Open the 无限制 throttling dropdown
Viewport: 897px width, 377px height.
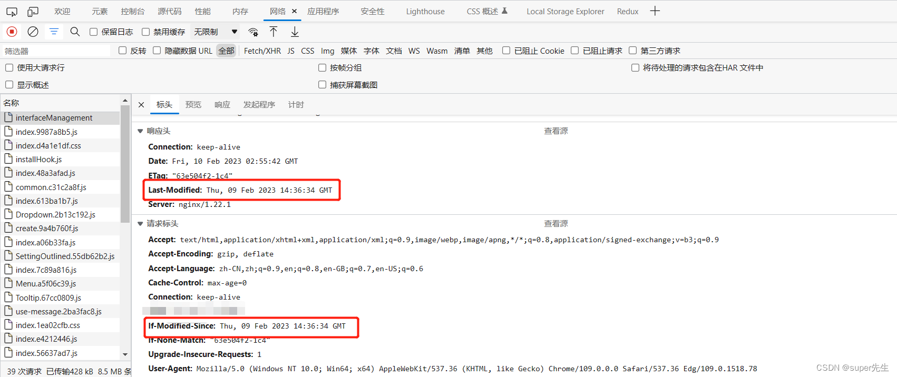click(x=216, y=32)
